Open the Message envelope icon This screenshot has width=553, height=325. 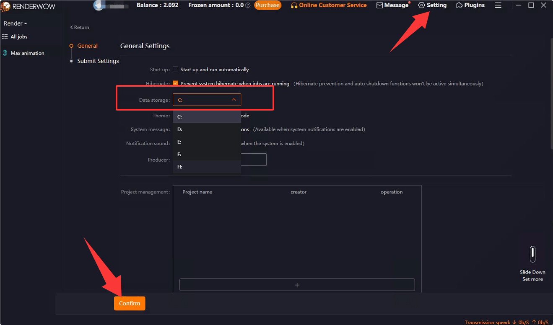click(x=379, y=5)
